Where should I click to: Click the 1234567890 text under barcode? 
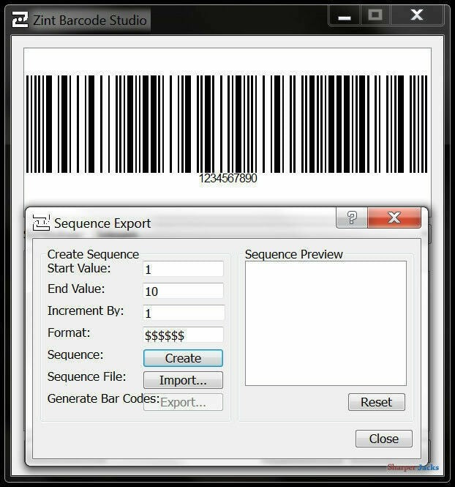tap(227, 178)
